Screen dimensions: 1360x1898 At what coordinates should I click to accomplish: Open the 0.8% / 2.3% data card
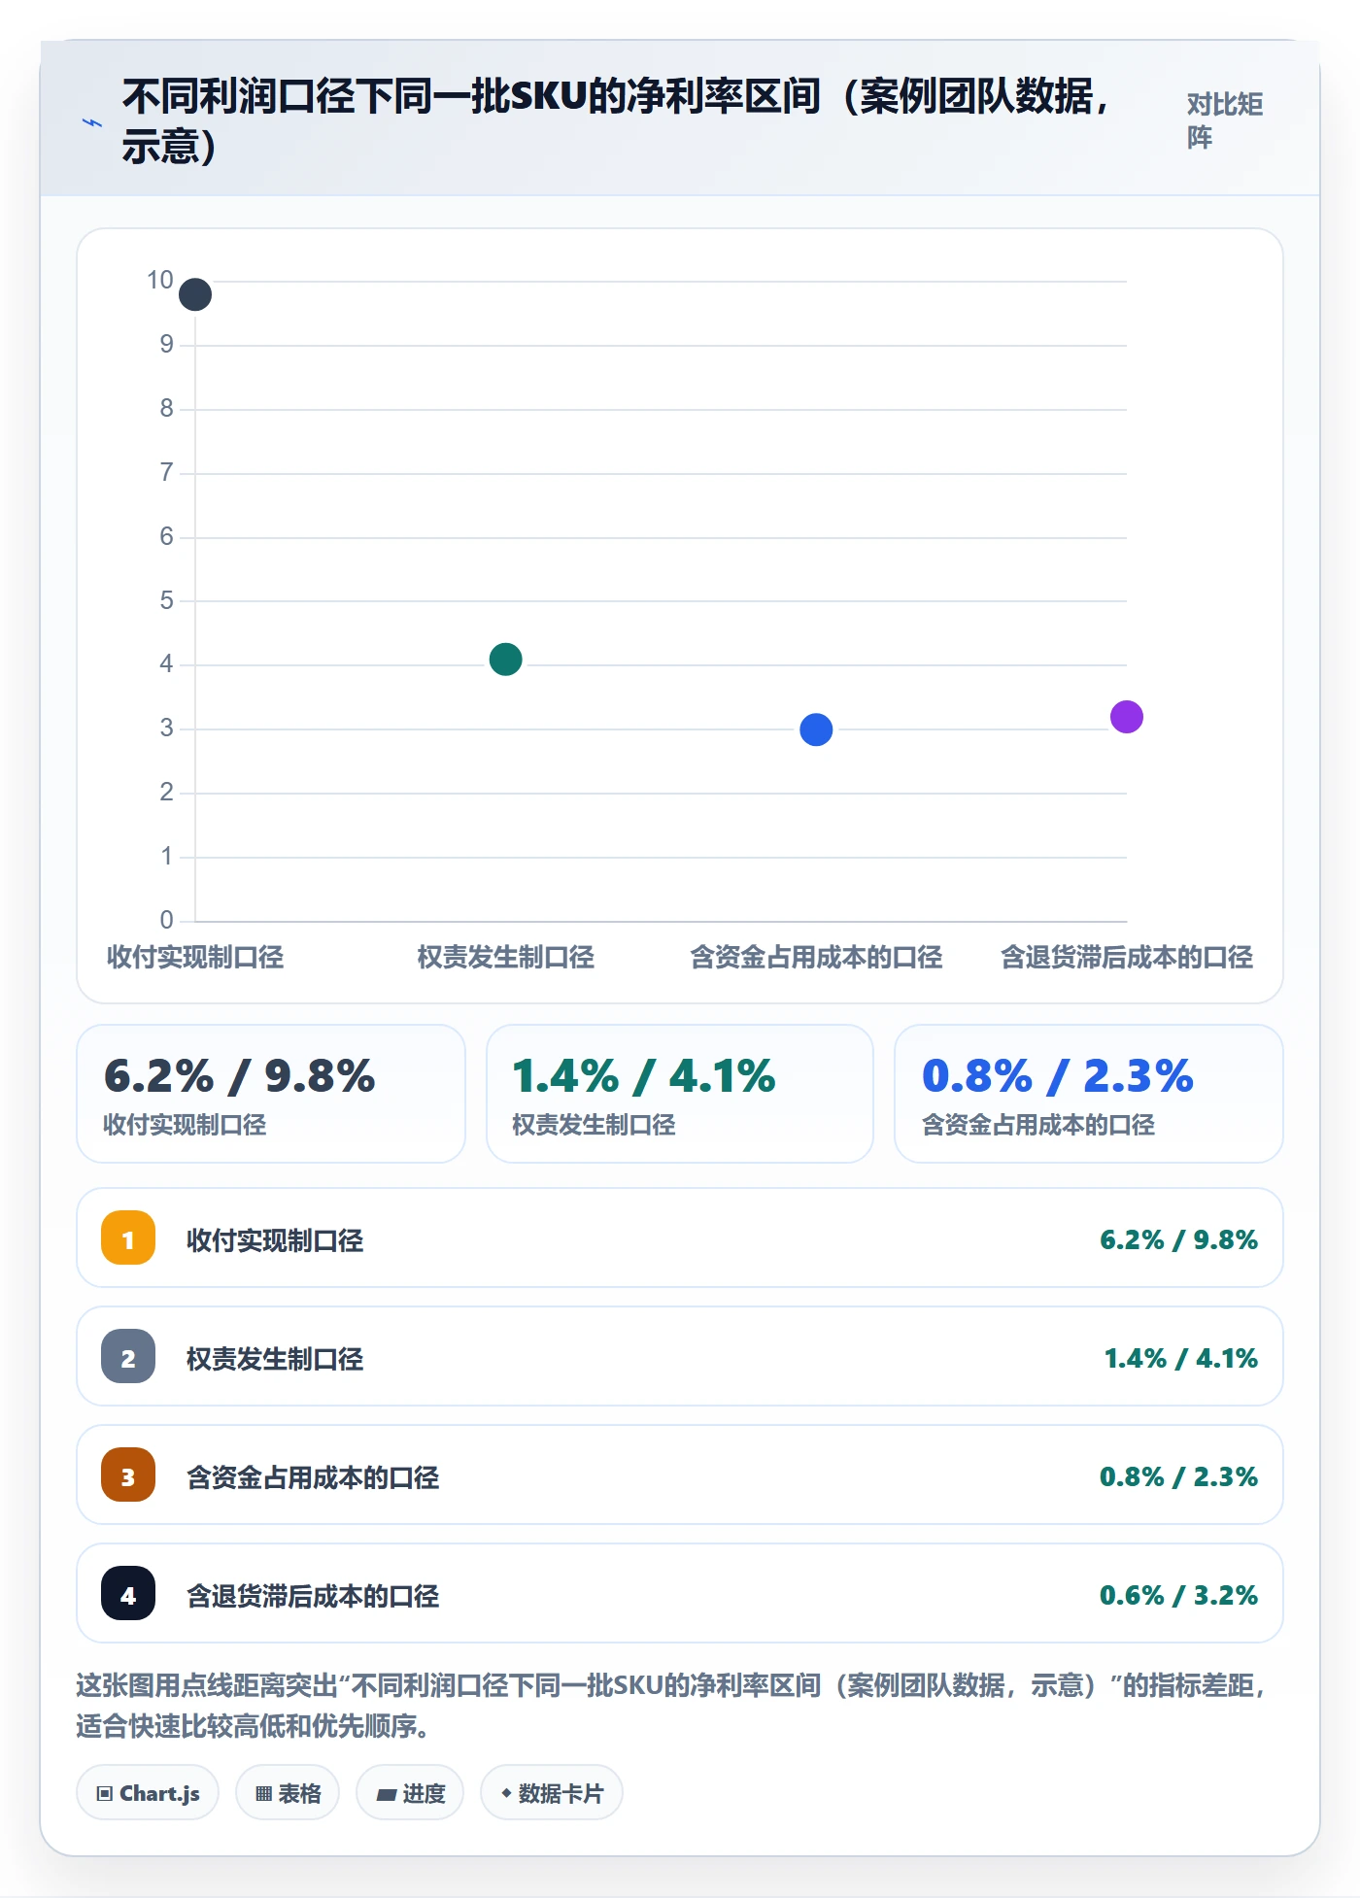pos(1089,1094)
